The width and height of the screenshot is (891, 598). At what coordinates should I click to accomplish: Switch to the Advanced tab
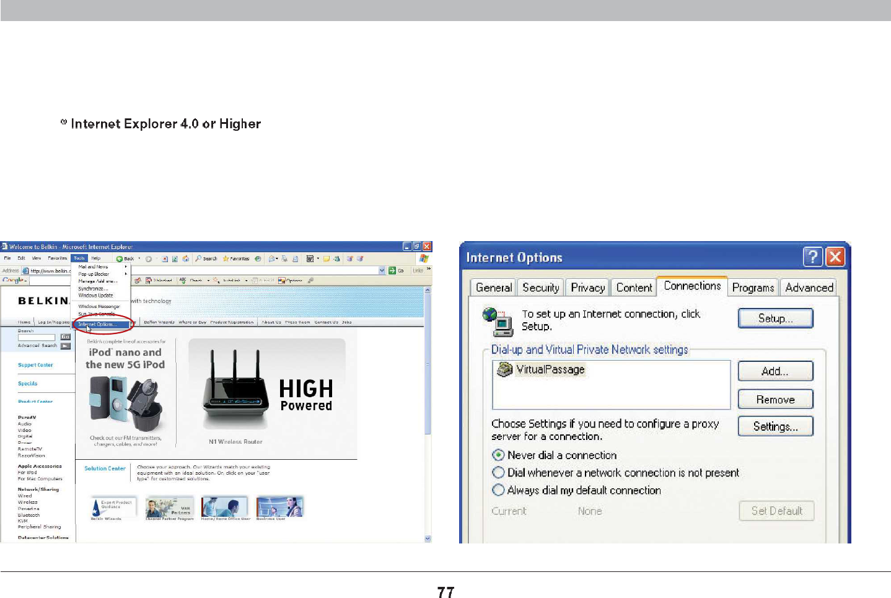tap(809, 288)
